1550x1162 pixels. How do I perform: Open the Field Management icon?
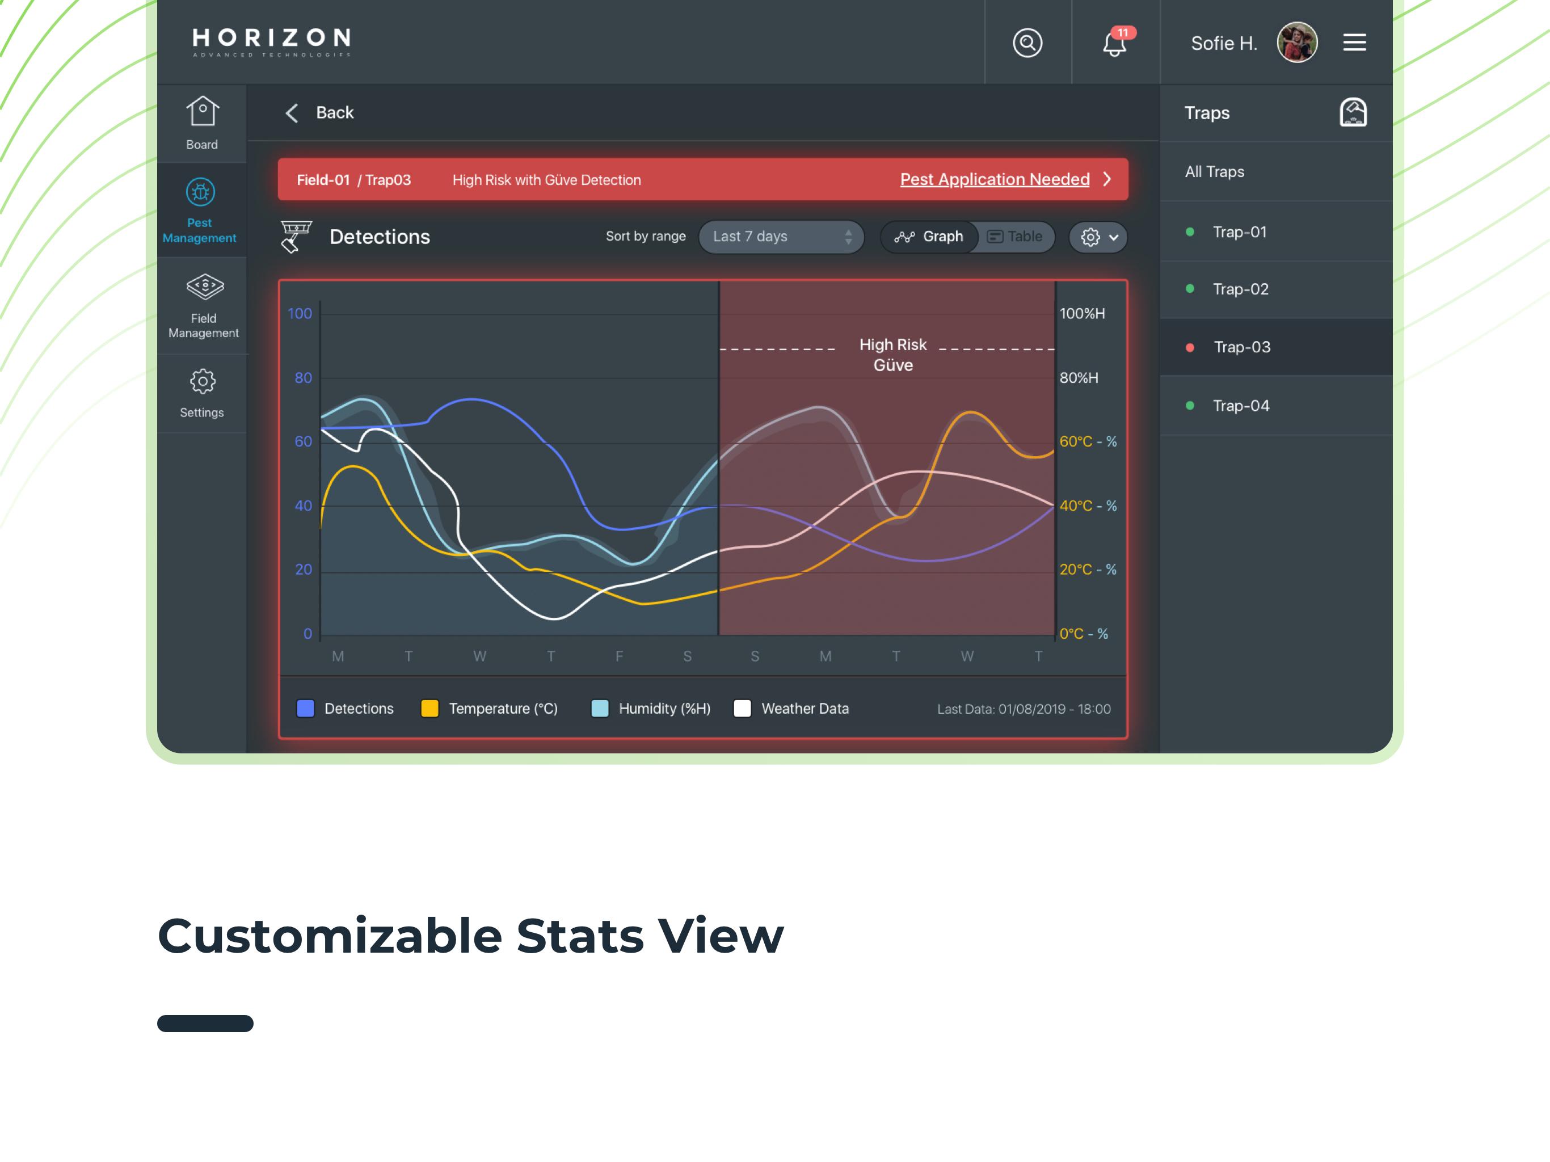tap(205, 286)
